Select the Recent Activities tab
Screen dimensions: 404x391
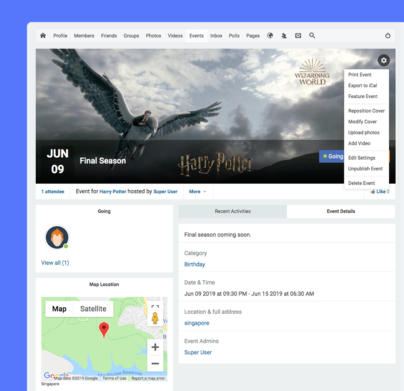pos(232,211)
